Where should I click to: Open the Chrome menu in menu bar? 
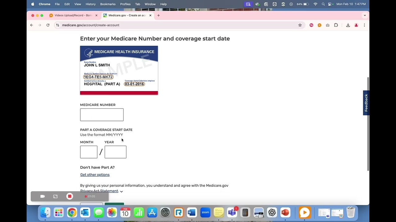click(x=45, y=4)
